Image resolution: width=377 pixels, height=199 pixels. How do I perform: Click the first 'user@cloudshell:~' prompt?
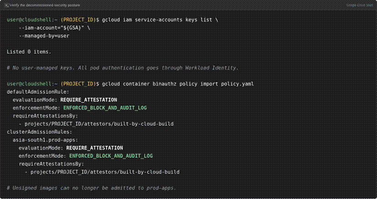[x=32, y=20]
